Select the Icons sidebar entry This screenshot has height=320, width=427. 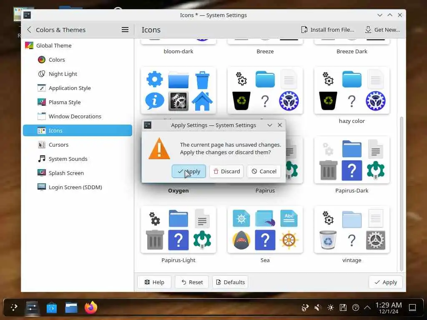(x=78, y=130)
